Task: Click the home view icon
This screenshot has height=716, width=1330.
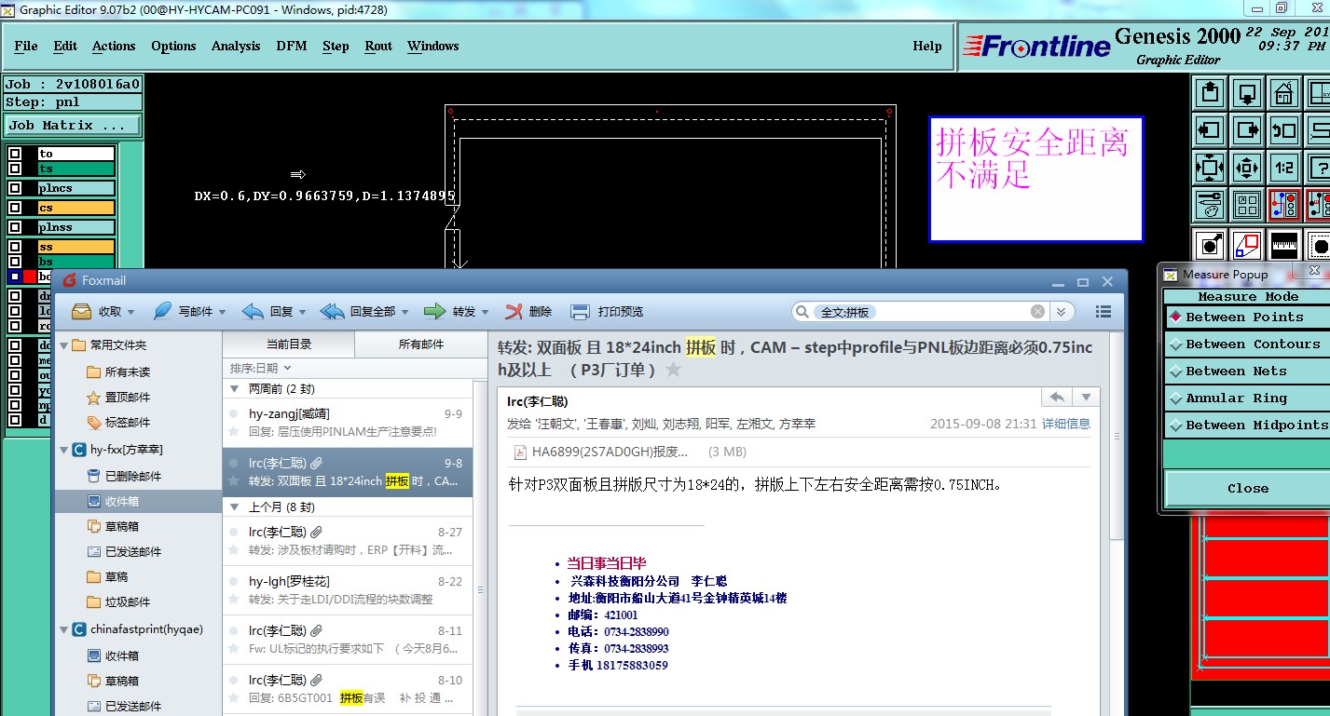Action: coord(1283,93)
